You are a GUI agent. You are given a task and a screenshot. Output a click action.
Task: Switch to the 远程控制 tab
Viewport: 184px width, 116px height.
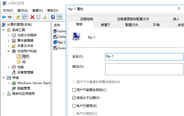click(x=87, y=19)
